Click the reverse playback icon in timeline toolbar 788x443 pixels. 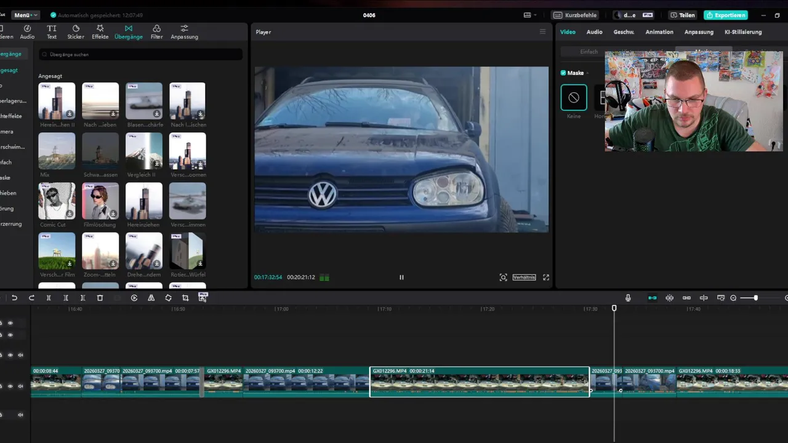point(134,298)
